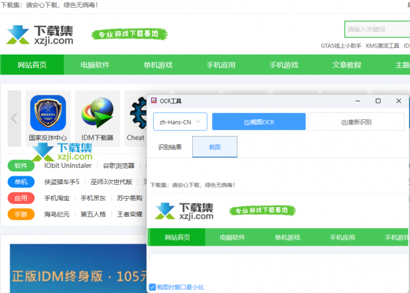
Task: Open the 手机淘宝 link
Action: tap(57, 198)
